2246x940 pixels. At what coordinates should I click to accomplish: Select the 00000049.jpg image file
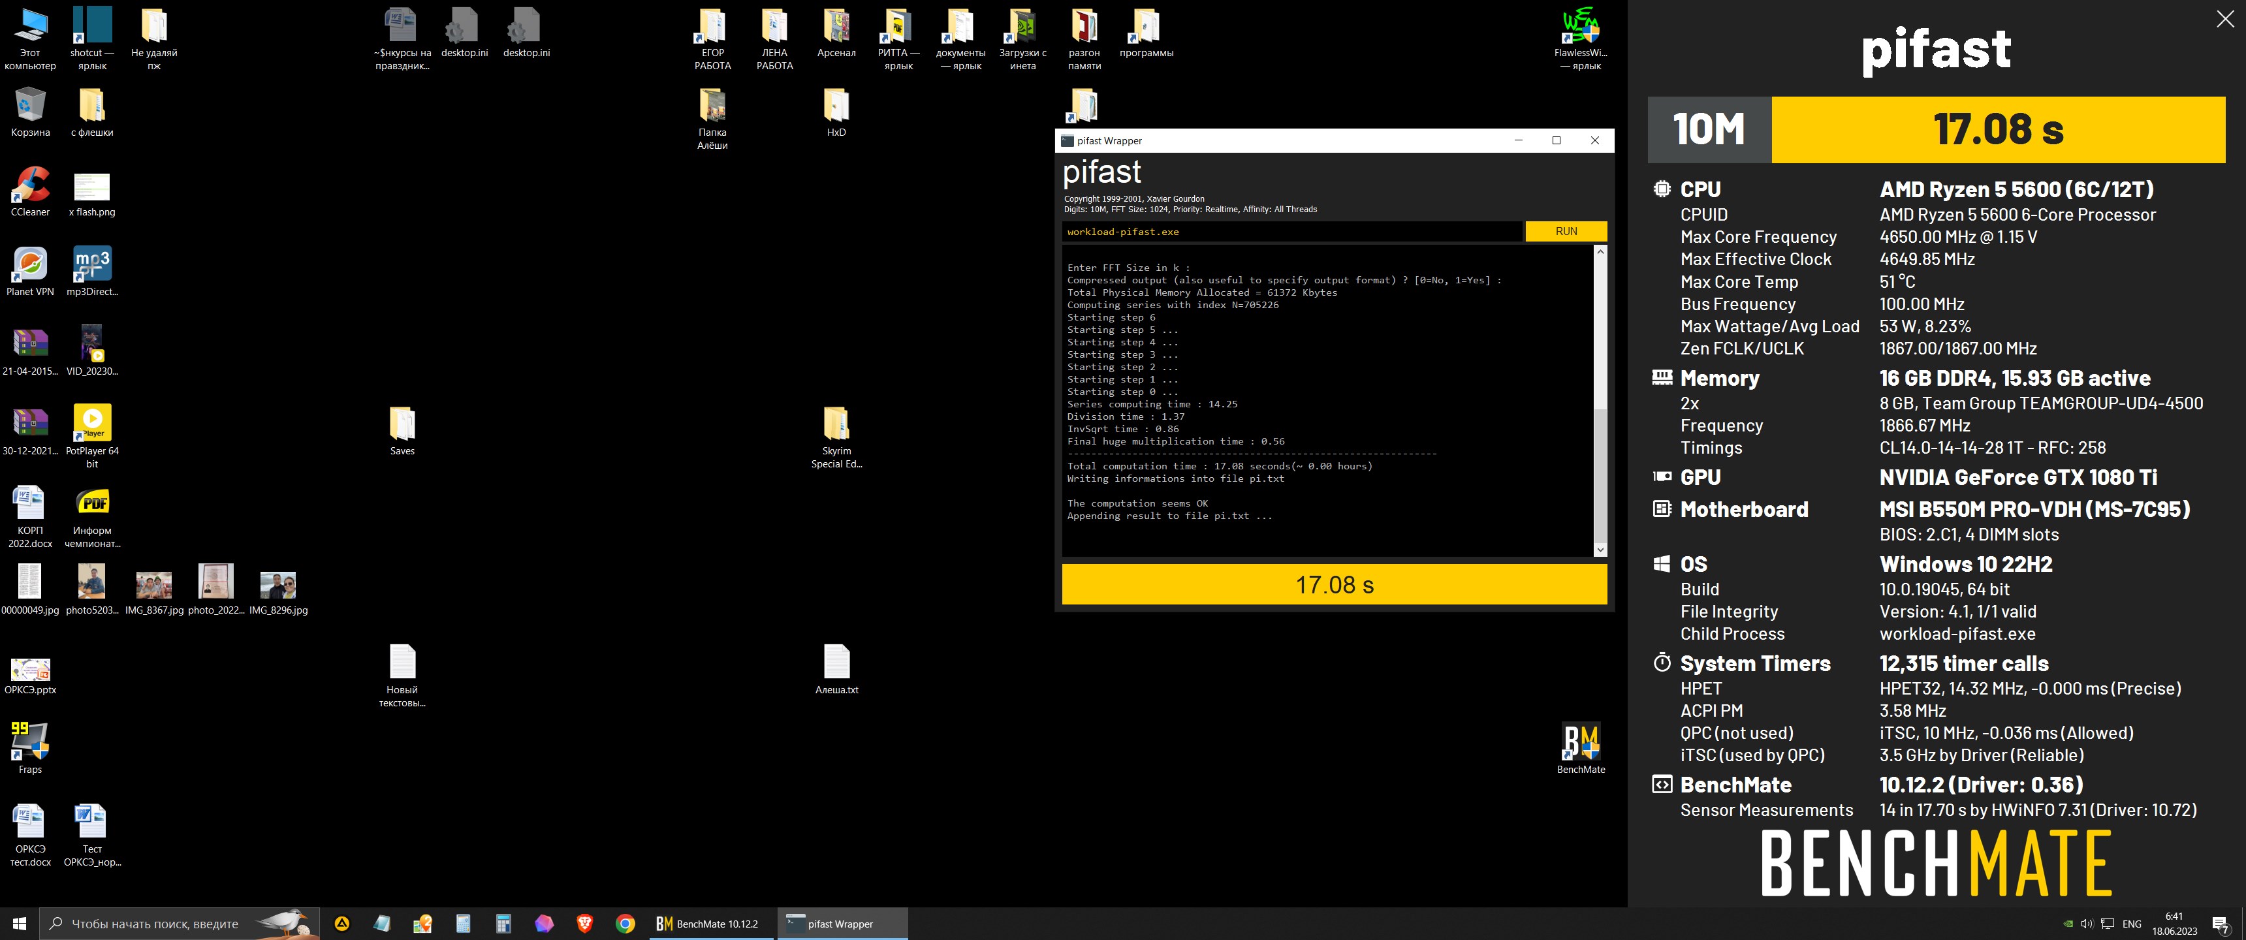31,589
